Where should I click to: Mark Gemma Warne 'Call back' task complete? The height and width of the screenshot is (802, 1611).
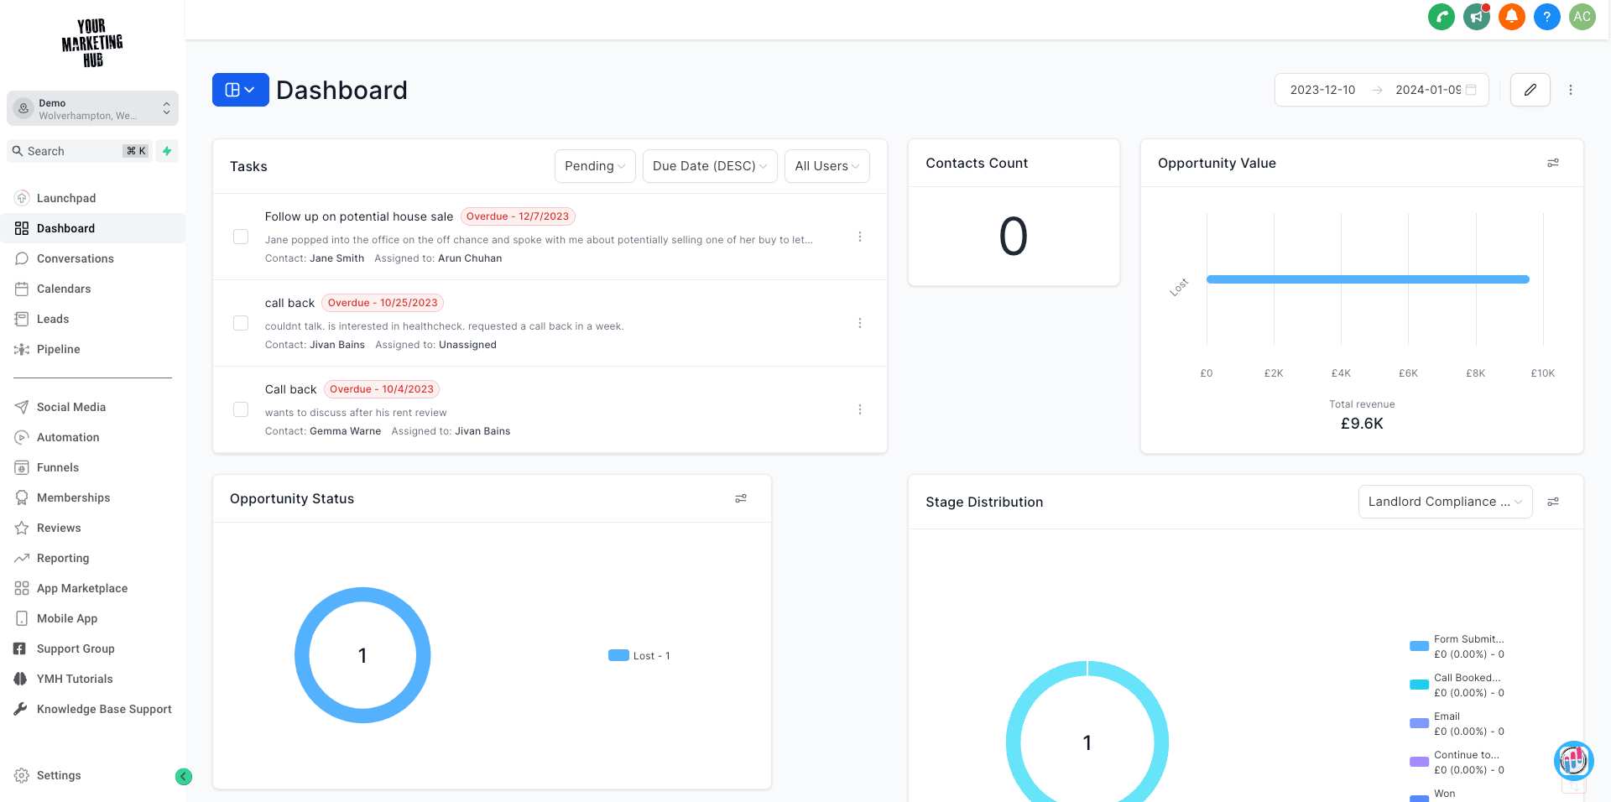coord(241,409)
